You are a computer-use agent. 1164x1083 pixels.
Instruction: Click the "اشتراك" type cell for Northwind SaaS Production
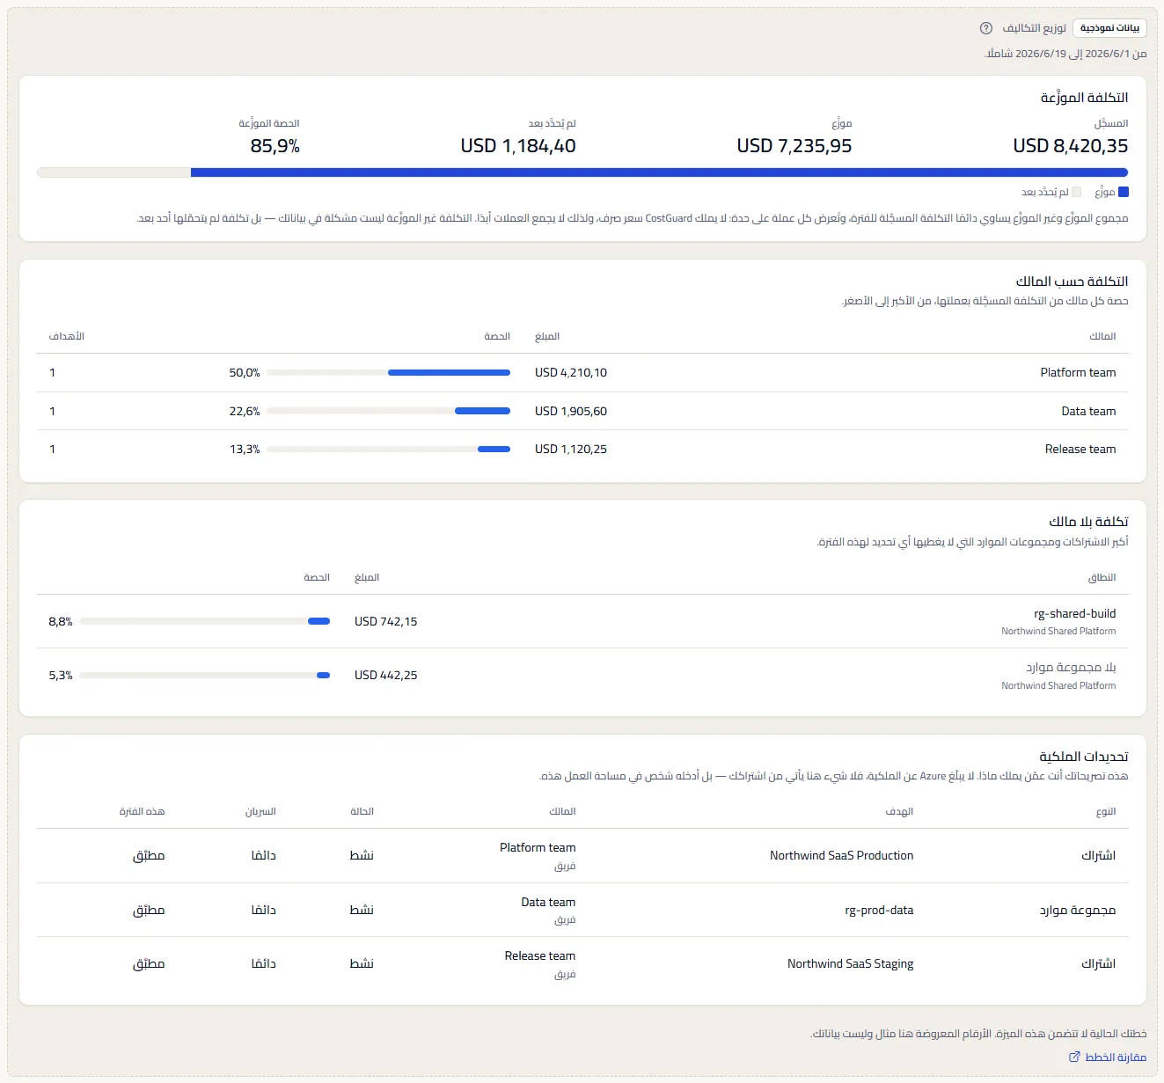click(1098, 855)
